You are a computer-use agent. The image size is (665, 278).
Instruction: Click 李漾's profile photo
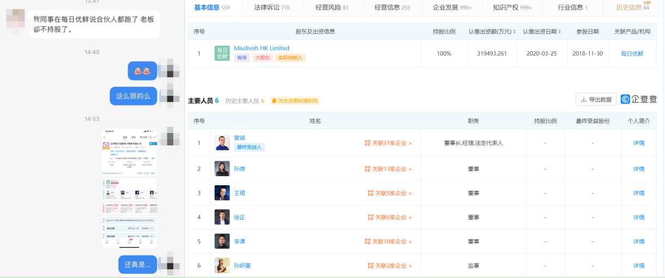point(222,241)
